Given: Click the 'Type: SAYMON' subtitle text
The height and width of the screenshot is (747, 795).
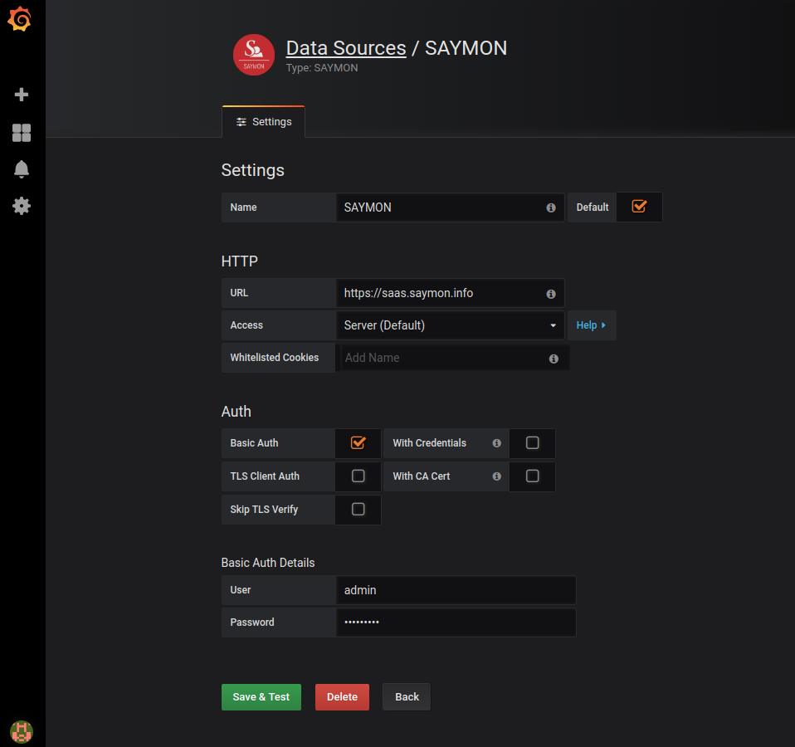Looking at the screenshot, I should click(322, 68).
